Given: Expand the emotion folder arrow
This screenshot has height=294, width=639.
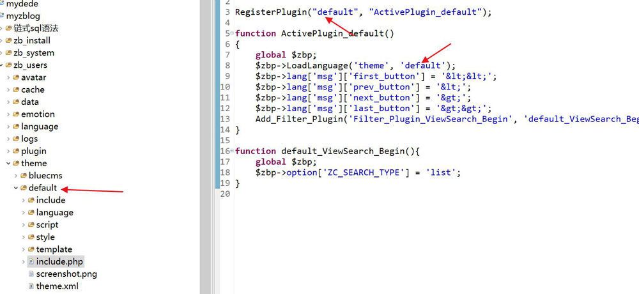Looking at the screenshot, I should (x=8, y=114).
